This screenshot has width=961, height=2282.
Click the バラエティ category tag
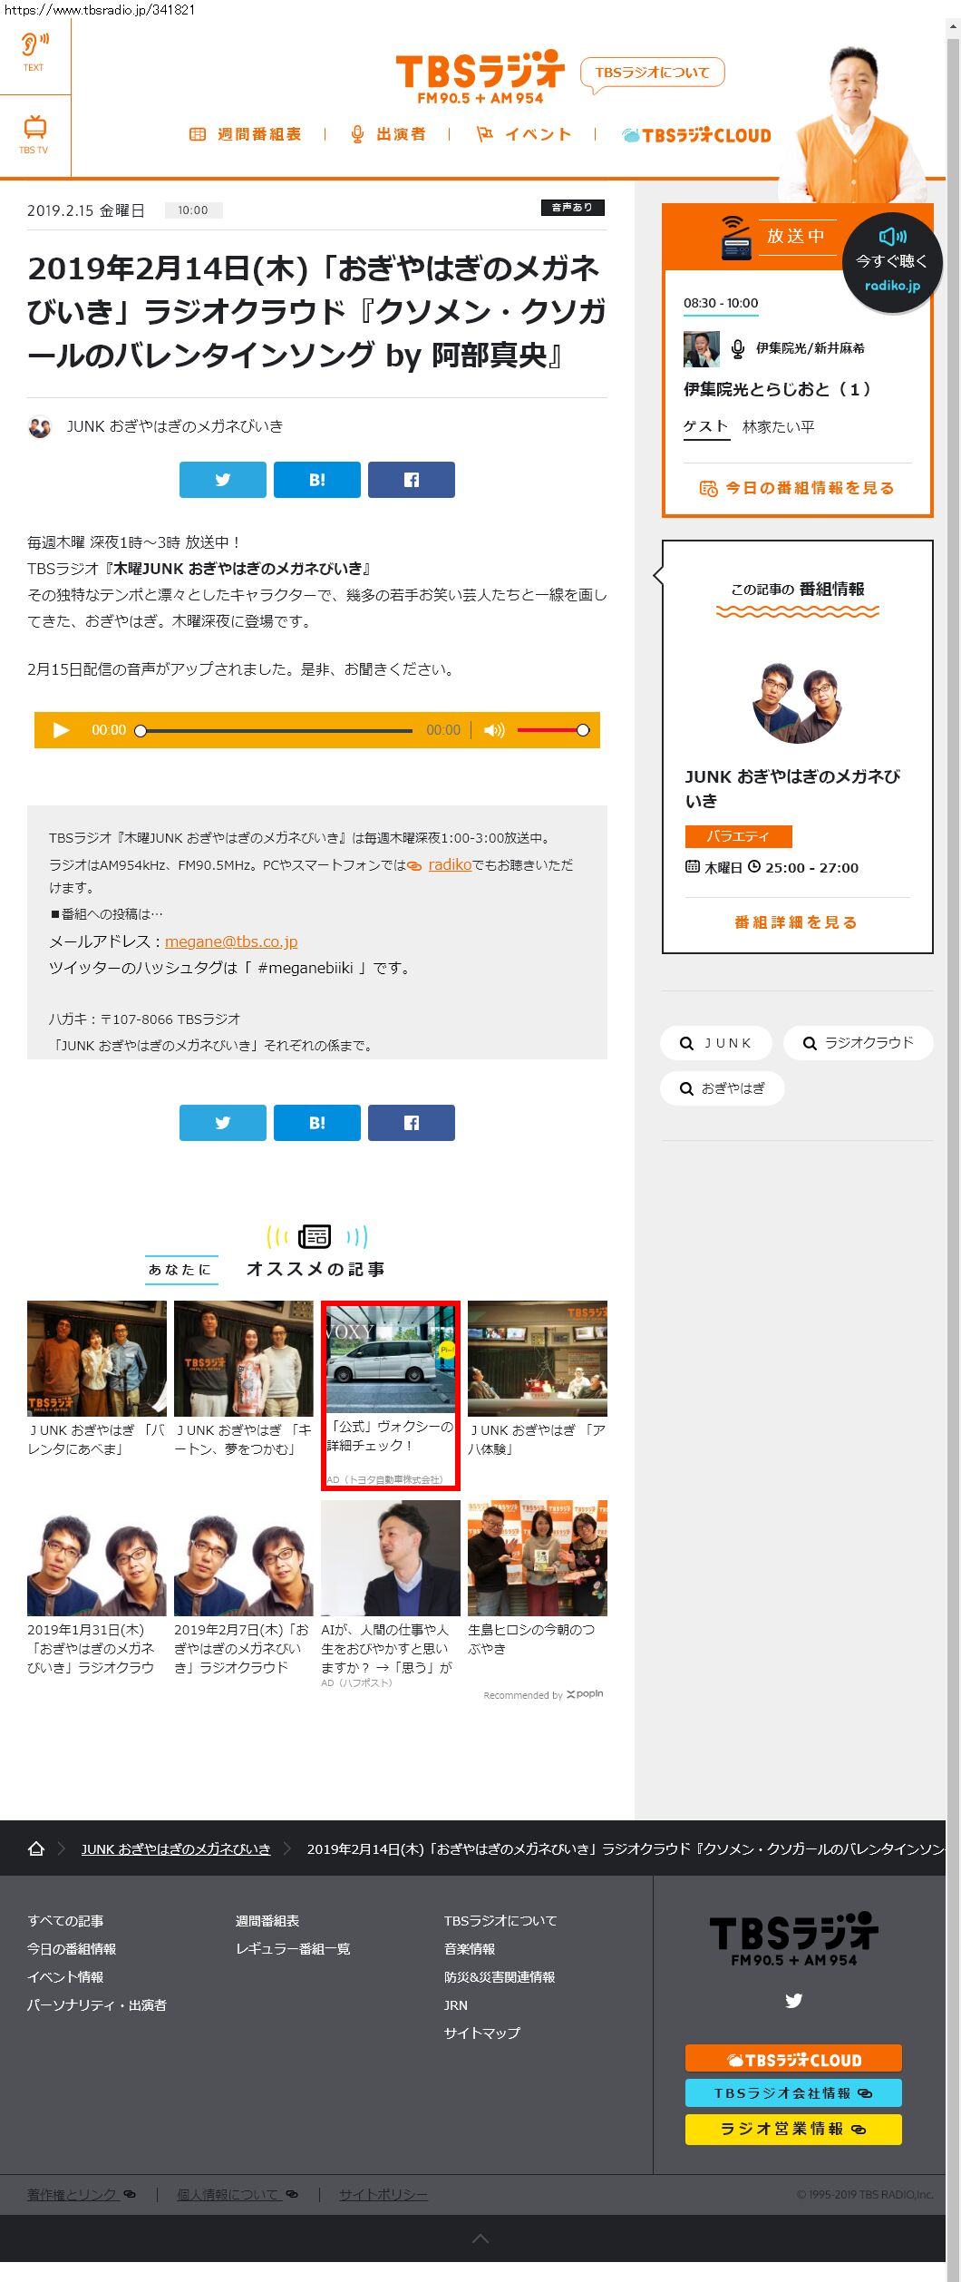[x=738, y=836]
